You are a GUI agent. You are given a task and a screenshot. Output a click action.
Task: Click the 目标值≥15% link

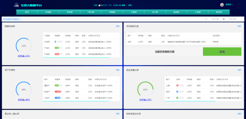(x=24, y=56)
